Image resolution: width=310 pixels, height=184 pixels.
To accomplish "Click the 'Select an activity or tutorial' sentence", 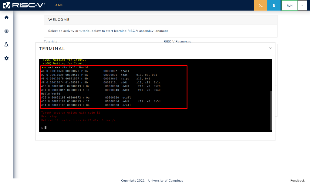I will pyautogui.click(x=109, y=31).
